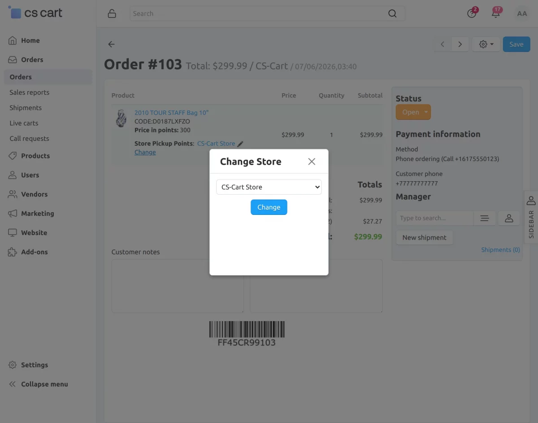Open the Shipments (0) link
Viewport: 538px width, 423px height.
click(500, 250)
